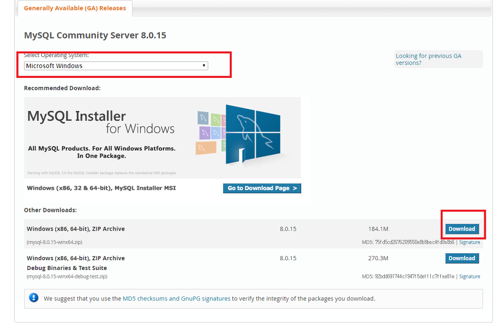Click the blue exclamation info icon

(34, 298)
